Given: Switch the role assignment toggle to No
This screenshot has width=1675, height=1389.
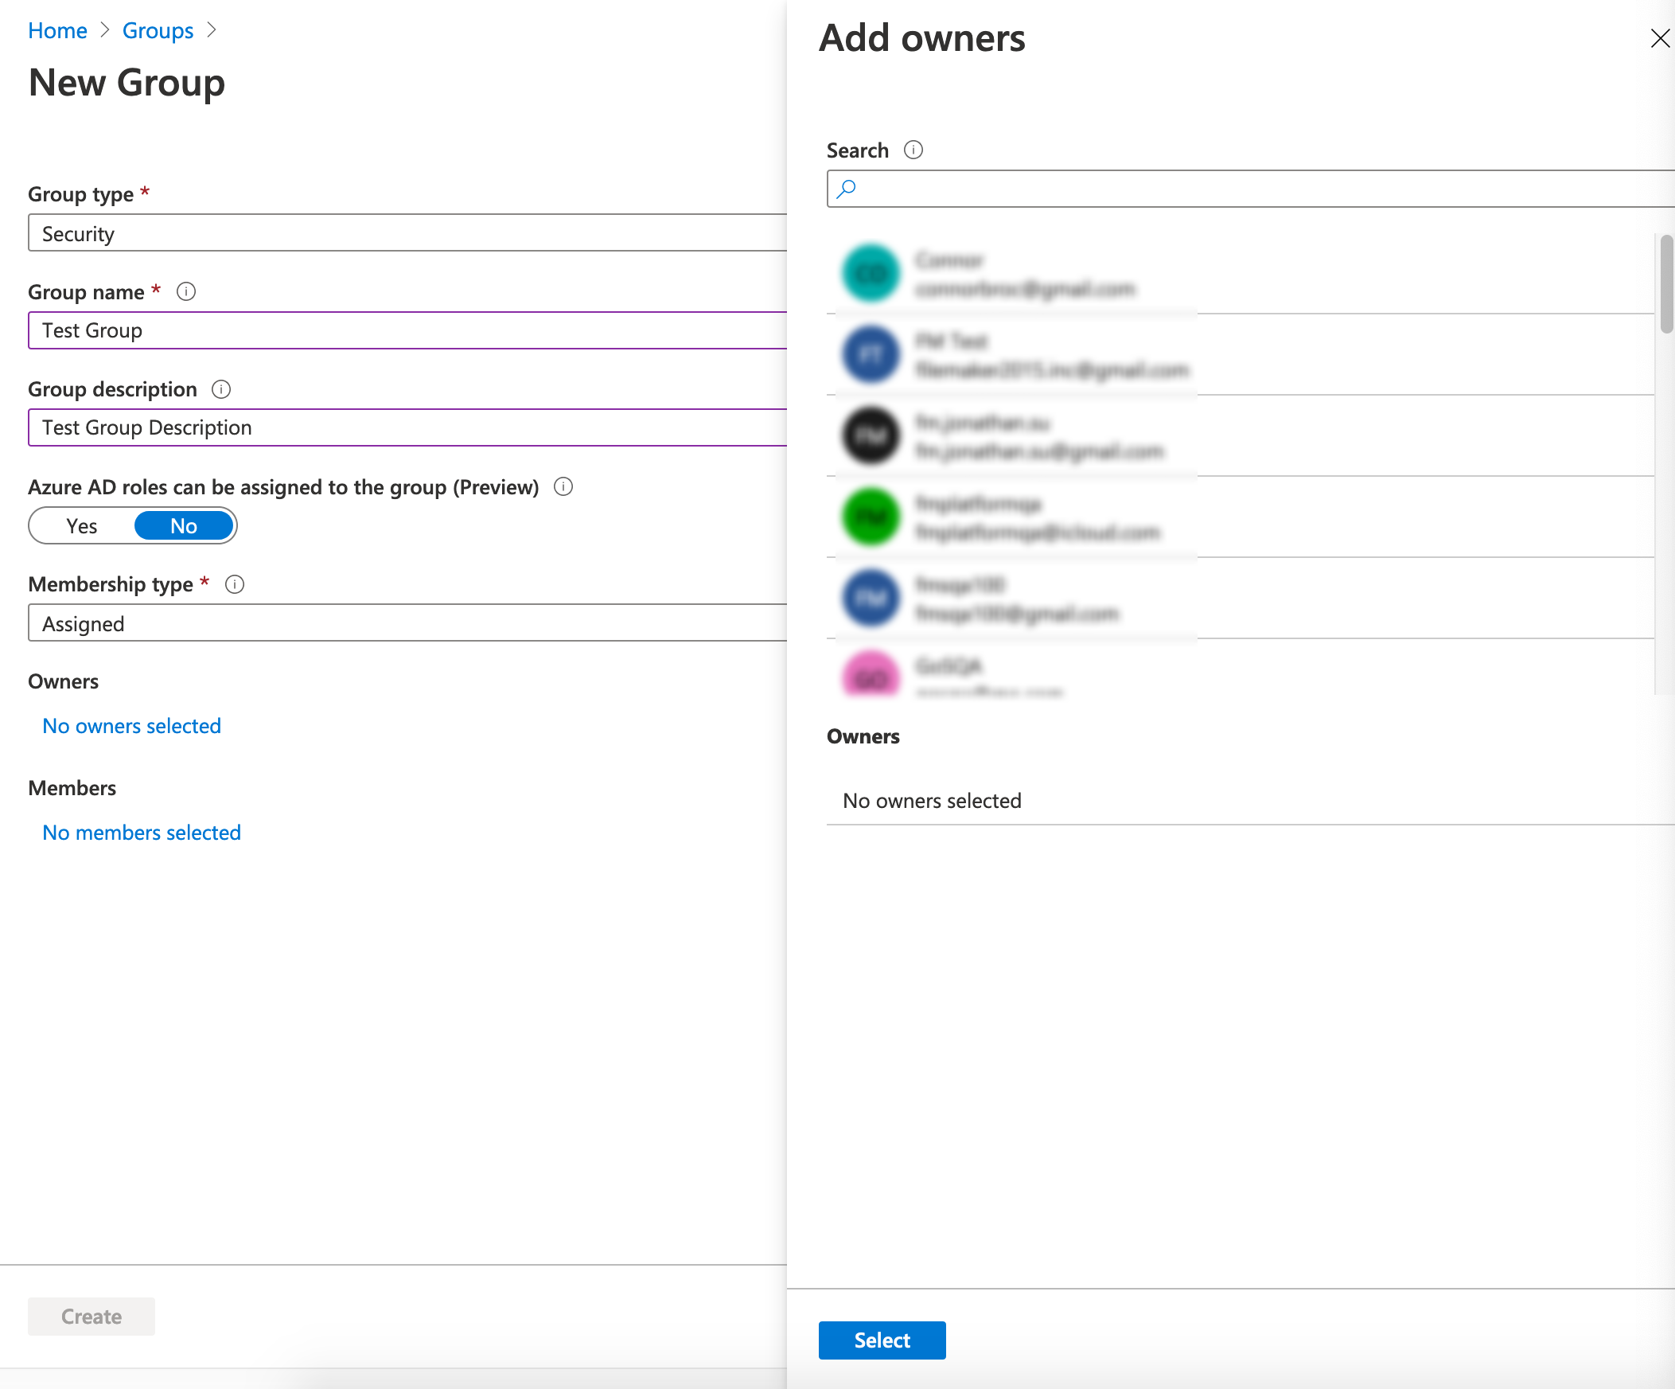Looking at the screenshot, I should pos(184,525).
